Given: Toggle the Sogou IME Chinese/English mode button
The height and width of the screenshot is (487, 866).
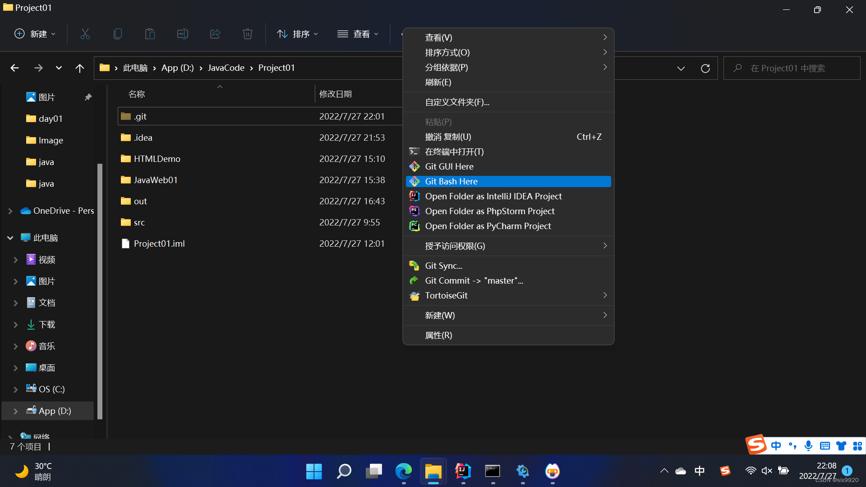Looking at the screenshot, I should (x=776, y=446).
